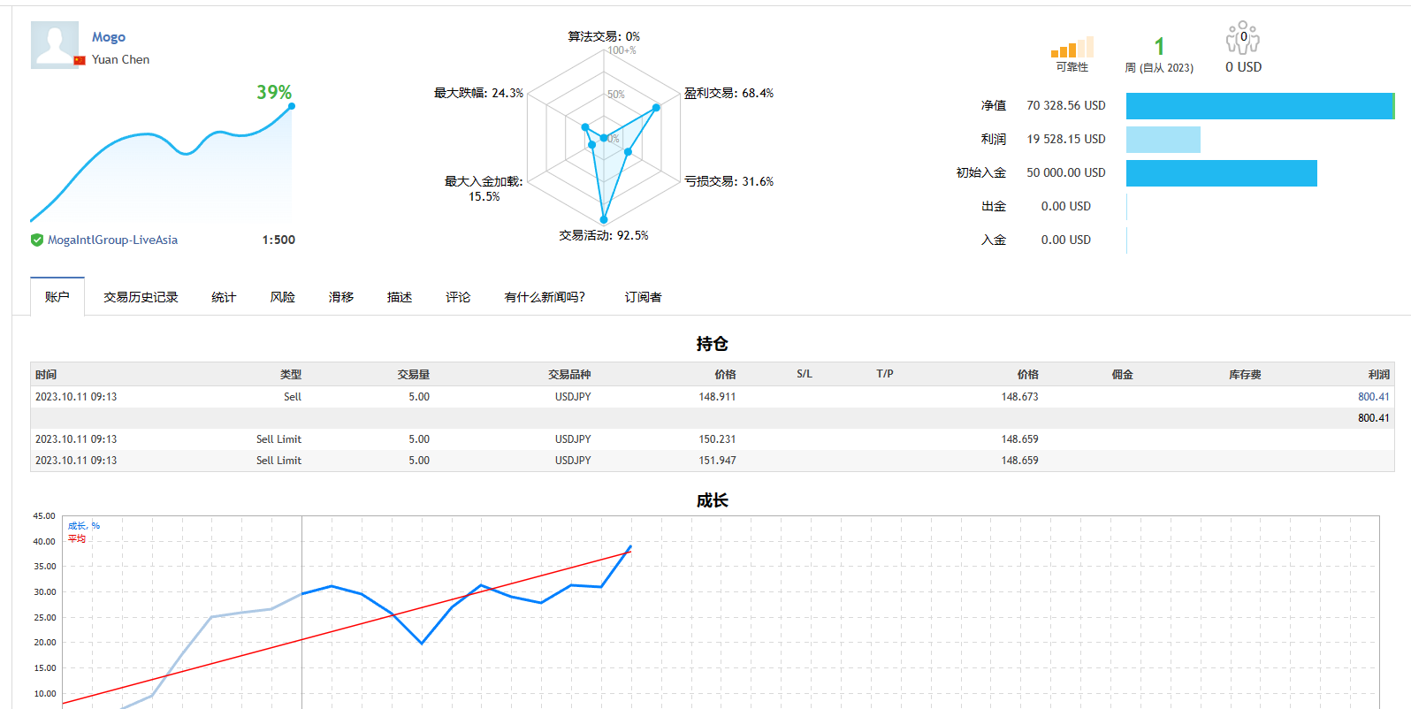Click the 时间 column header
Image resolution: width=1411 pixels, height=709 pixels.
point(46,375)
